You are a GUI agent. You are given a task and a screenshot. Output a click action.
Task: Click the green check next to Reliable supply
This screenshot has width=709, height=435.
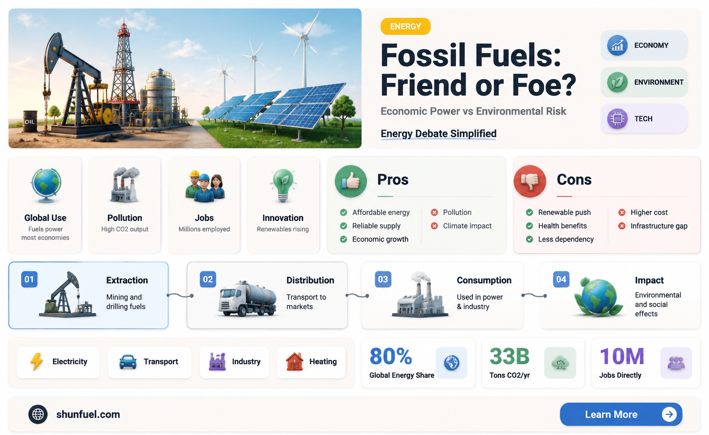[343, 226]
